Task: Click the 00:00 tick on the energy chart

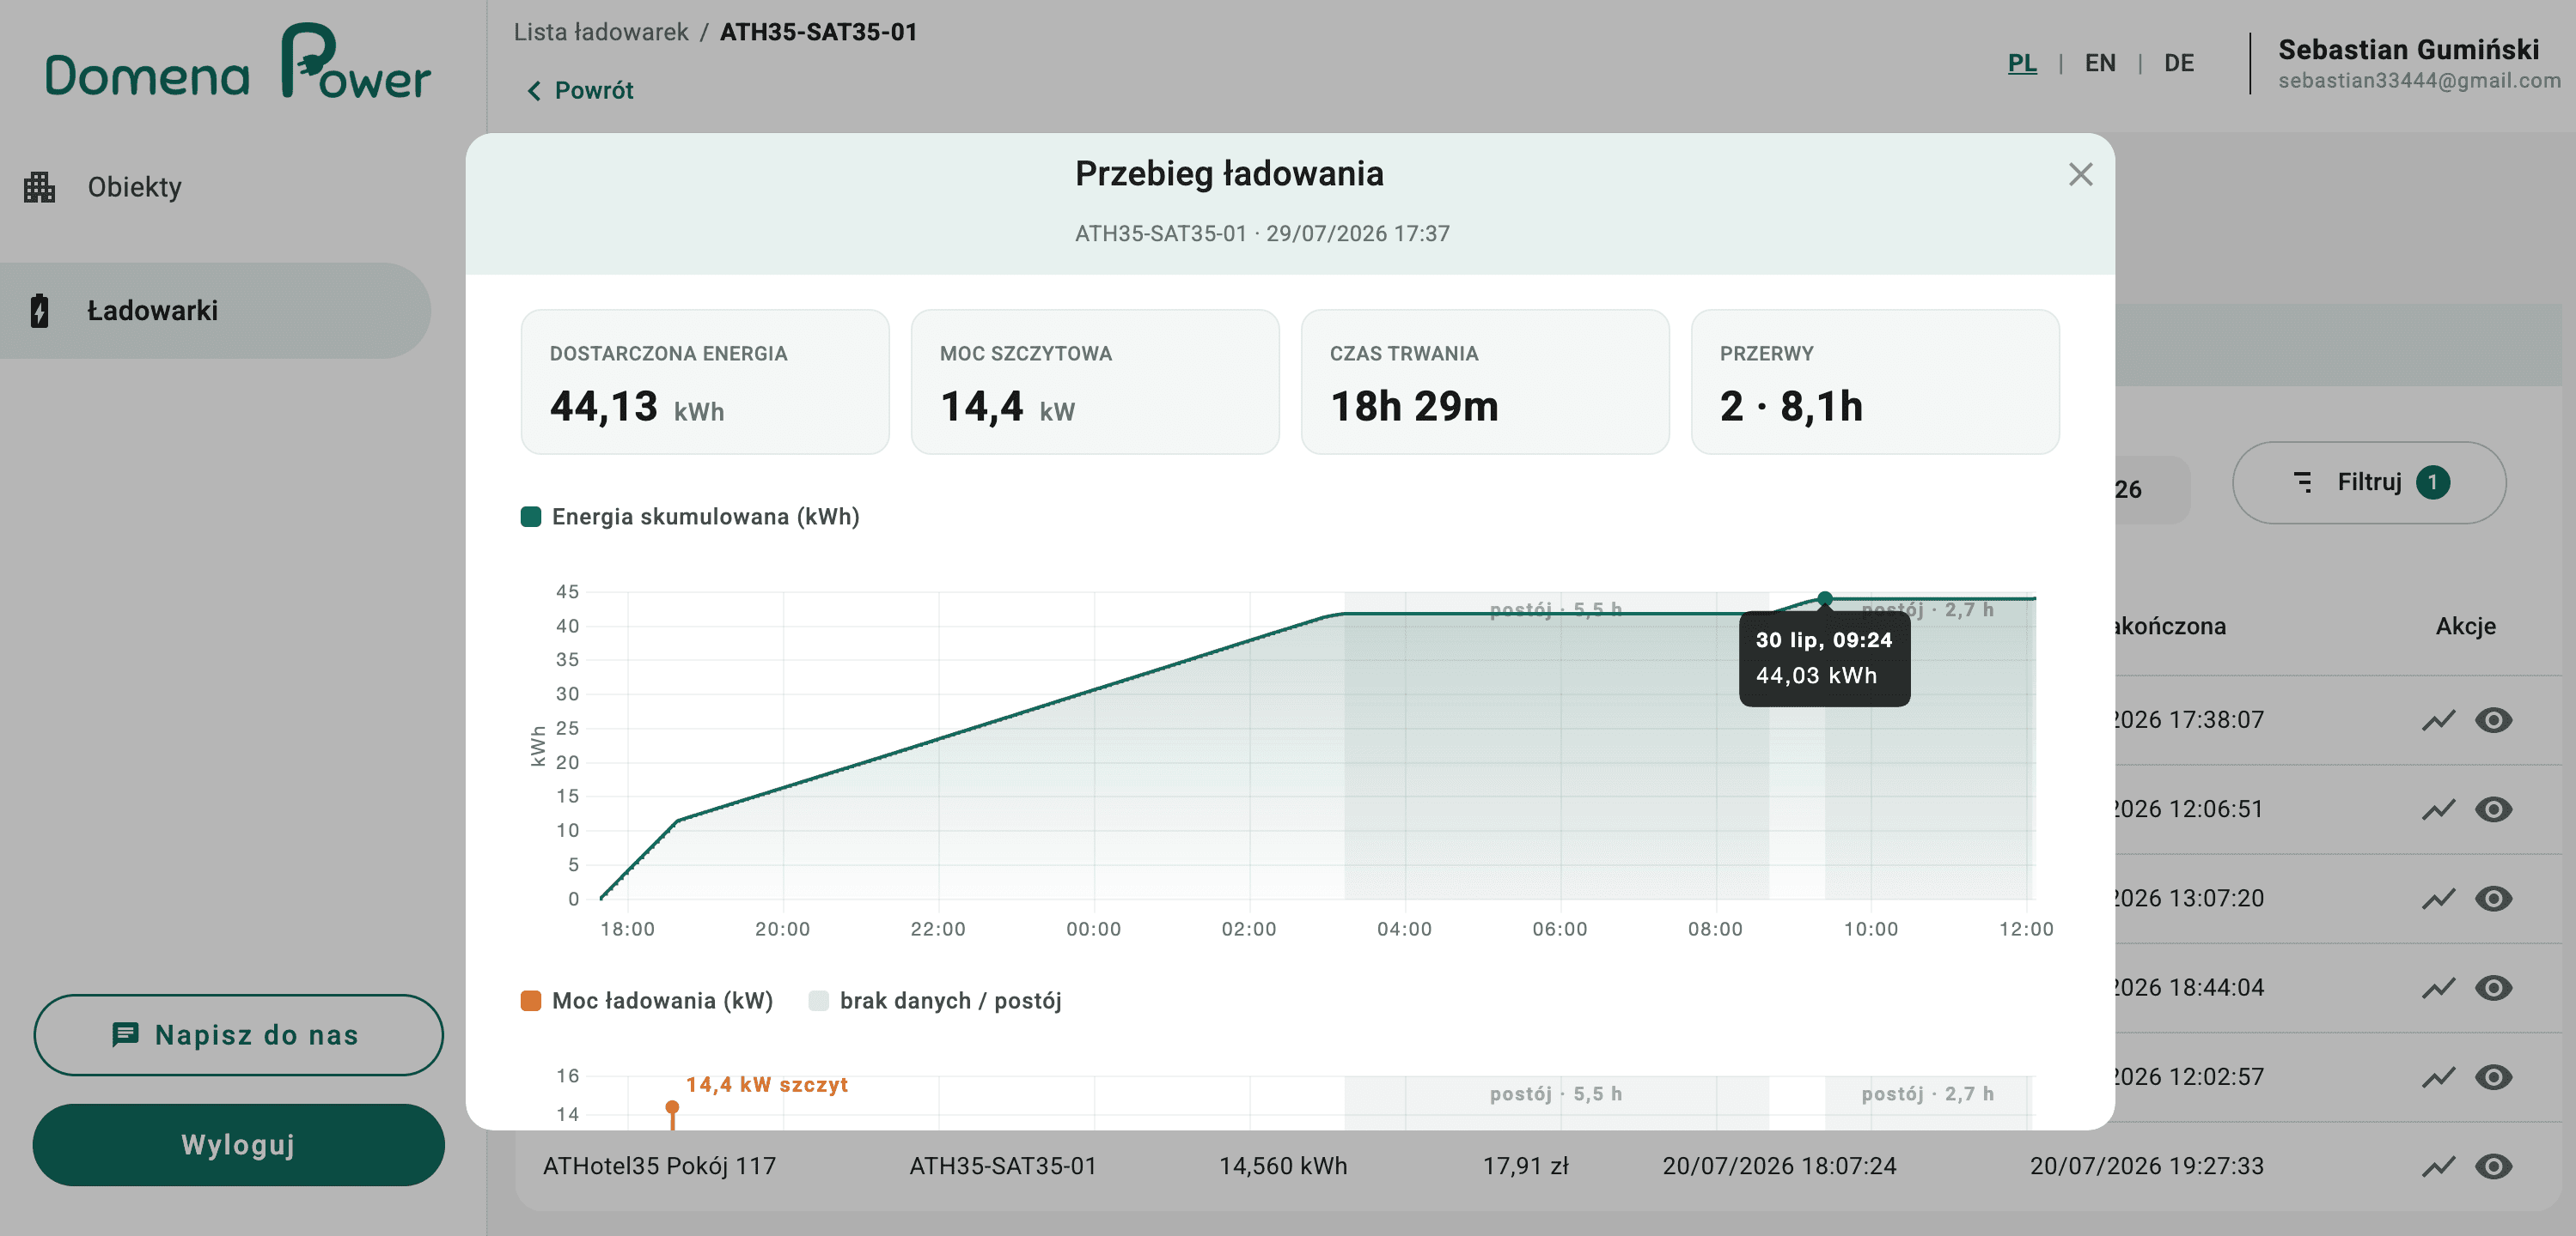Action: coord(1093,930)
